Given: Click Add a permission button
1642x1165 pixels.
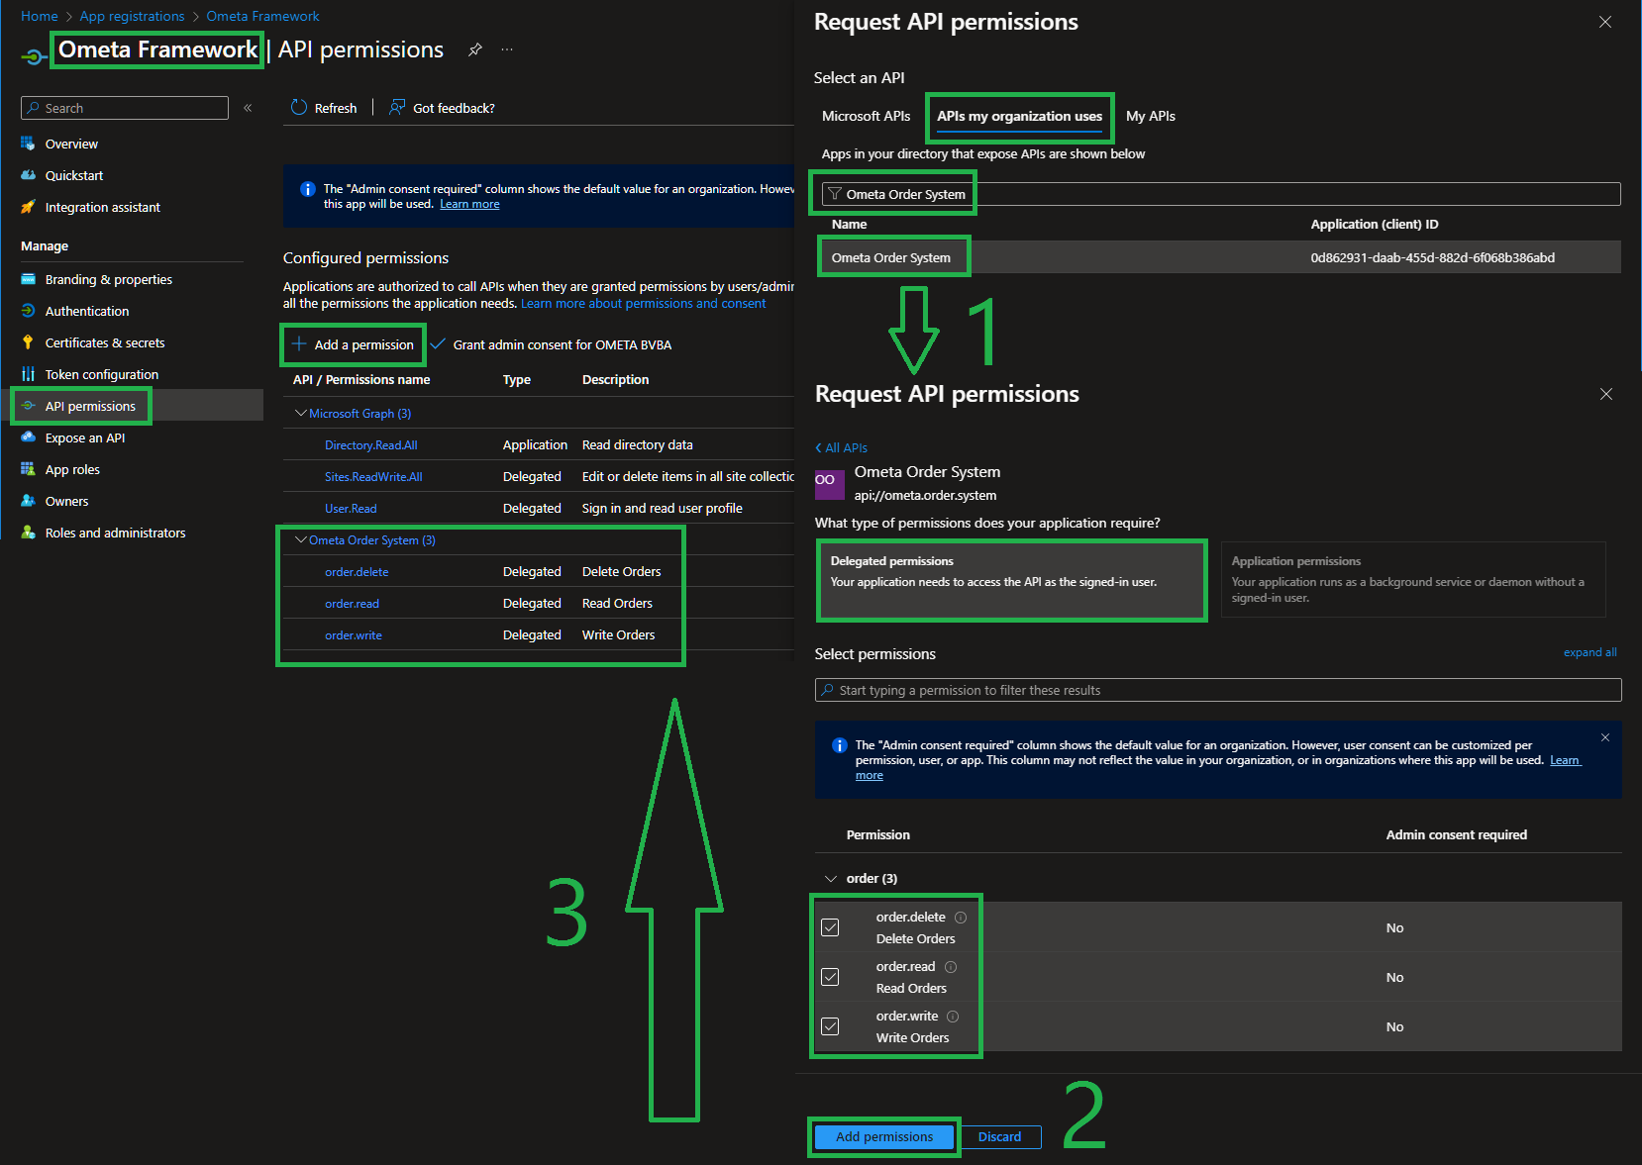Looking at the screenshot, I should (x=354, y=344).
